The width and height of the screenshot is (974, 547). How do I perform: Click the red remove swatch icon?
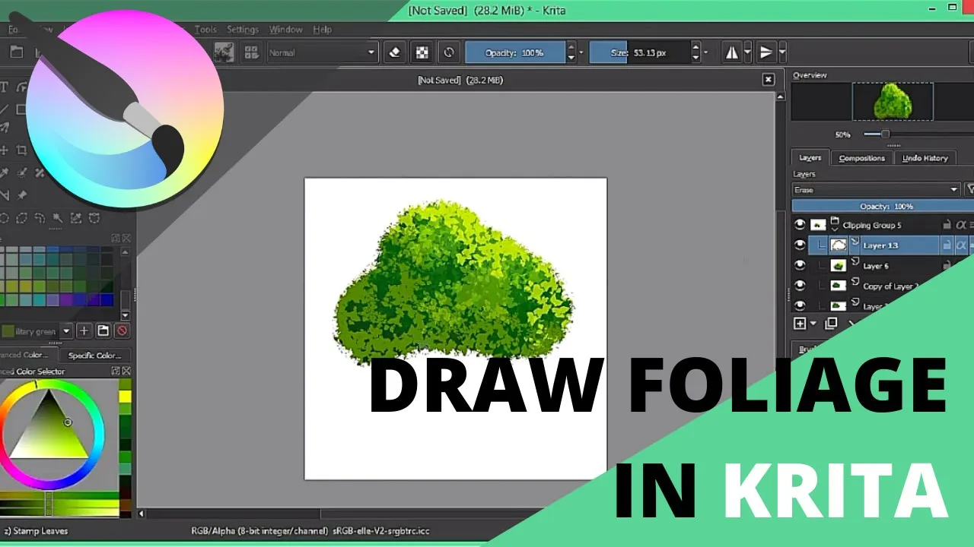[122, 330]
